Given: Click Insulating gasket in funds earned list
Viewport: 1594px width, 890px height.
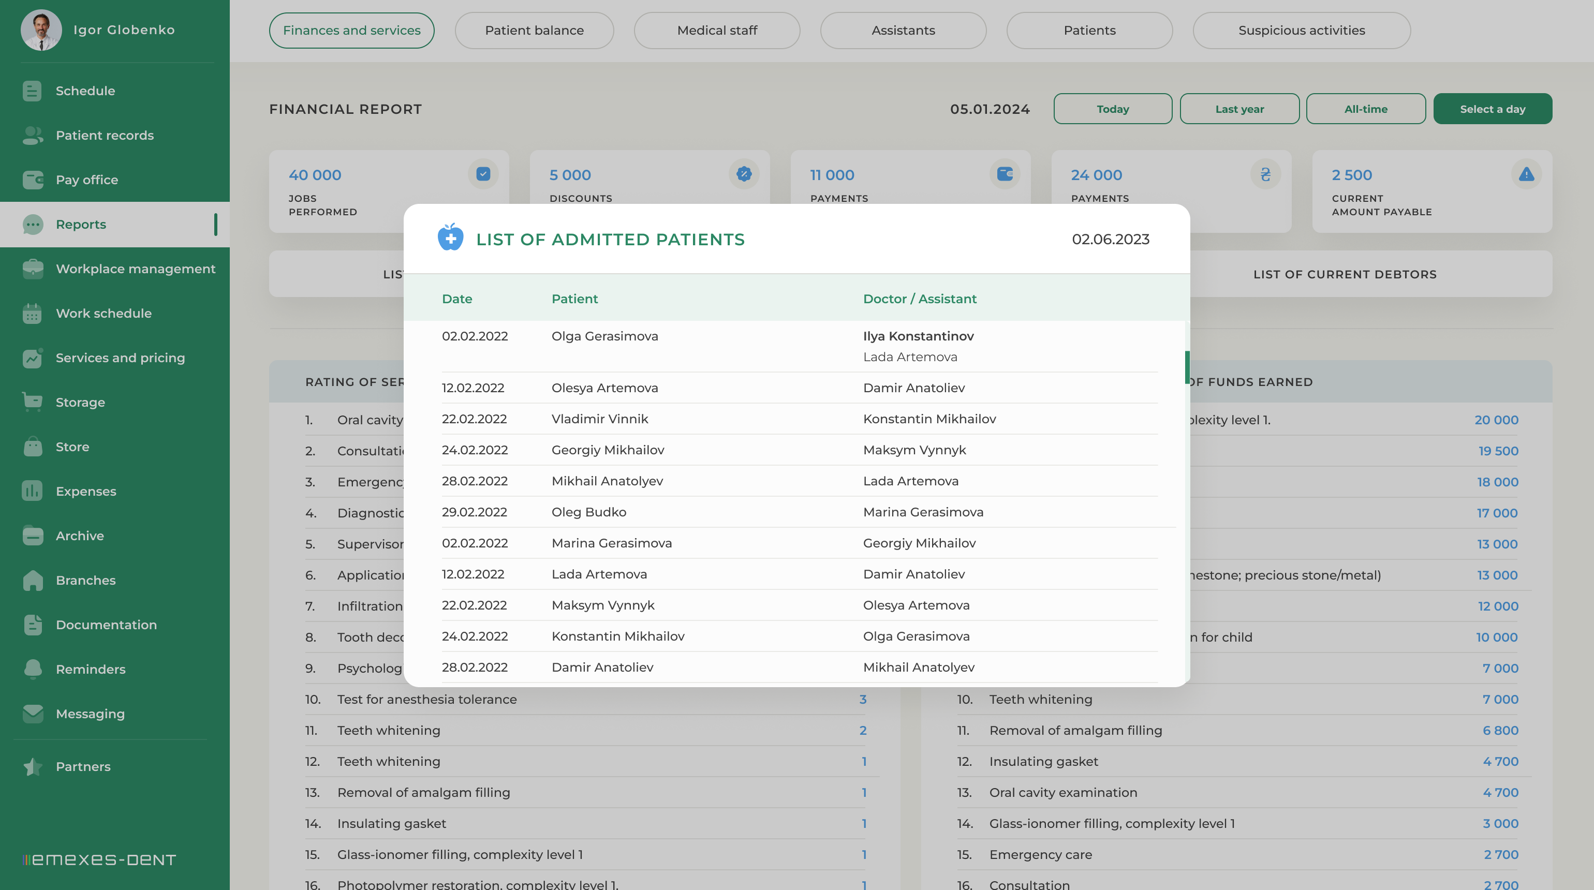Looking at the screenshot, I should 1043,761.
